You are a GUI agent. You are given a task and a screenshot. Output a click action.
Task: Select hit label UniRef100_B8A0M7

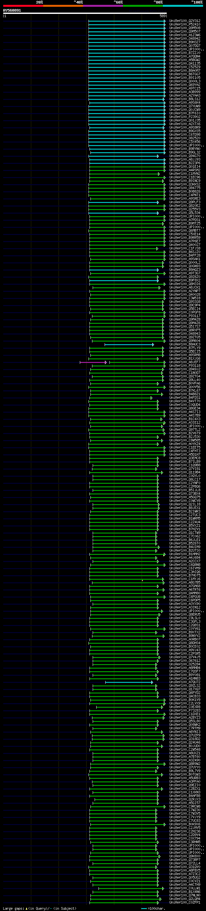[x=185, y=71]
